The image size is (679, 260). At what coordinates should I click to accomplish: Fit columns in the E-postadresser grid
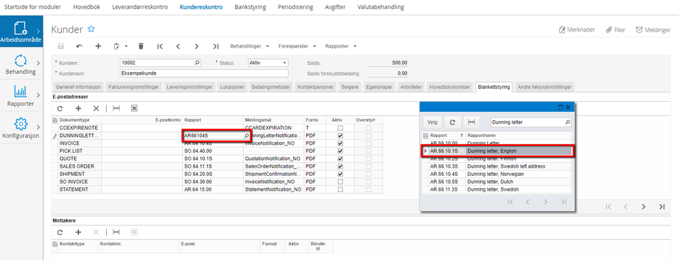[116, 108]
